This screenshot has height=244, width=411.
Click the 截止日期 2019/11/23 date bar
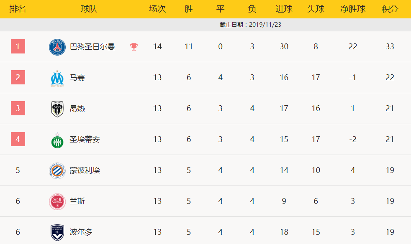[x=250, y=25]
